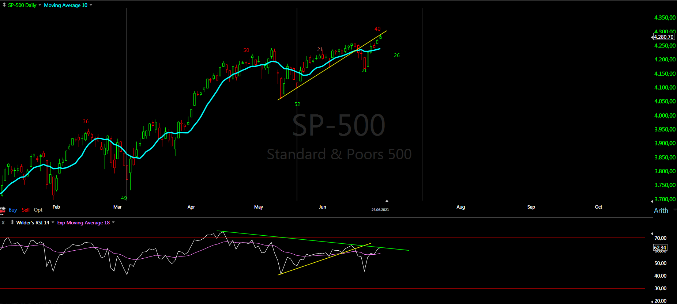Click the SP-500 pane resize arrows icon
This screenshot has height=304, width=677.
click(x=4, y=5)
